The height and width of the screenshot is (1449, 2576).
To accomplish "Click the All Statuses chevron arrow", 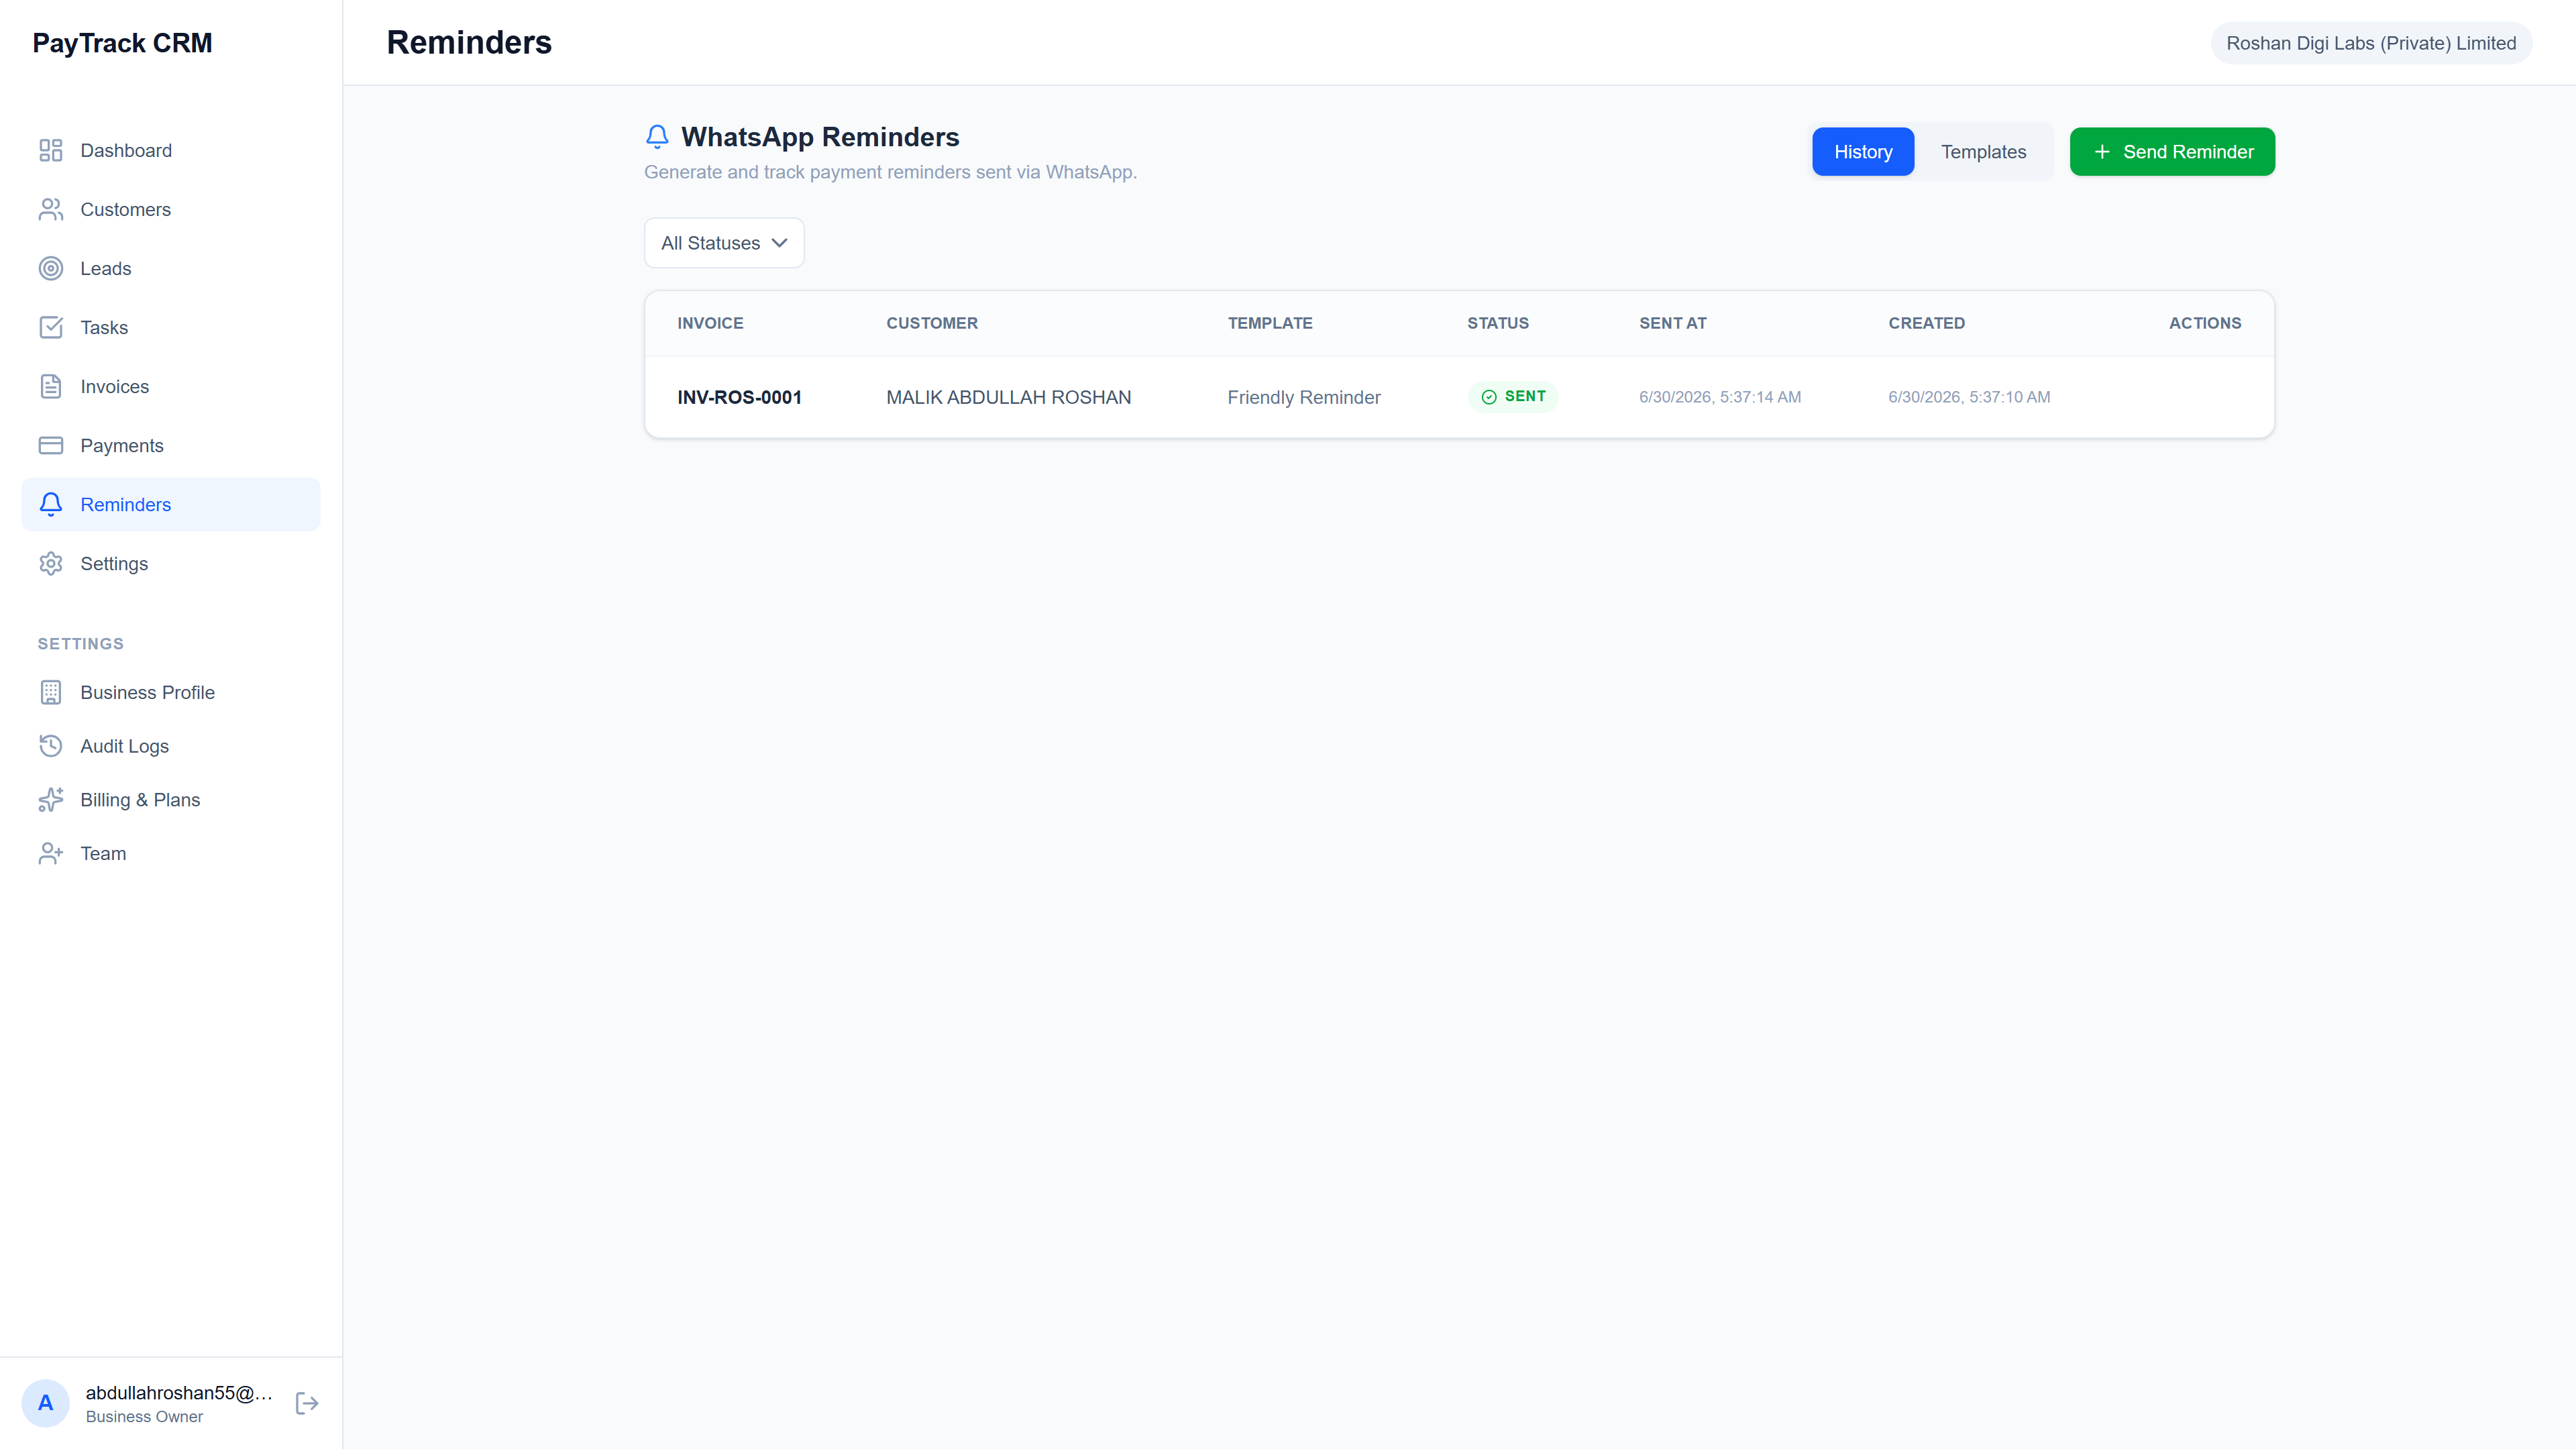I will click(780, 243).
